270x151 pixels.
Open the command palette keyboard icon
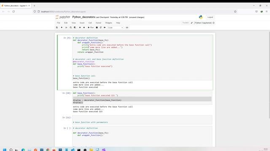point(127,28)
